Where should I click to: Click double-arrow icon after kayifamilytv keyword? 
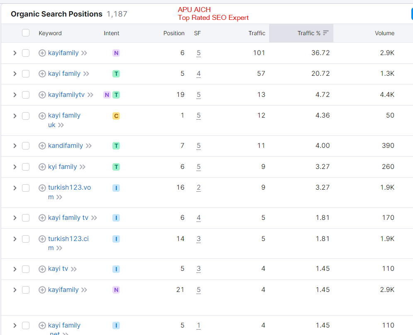pyautogui.click(x=90, y=95)
